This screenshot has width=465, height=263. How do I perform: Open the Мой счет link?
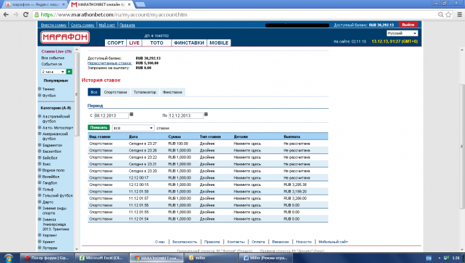pos(107,25)
